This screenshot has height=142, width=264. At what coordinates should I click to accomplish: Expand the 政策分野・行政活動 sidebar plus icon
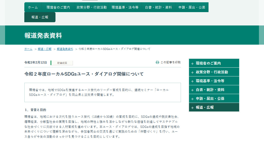click(193, 72)
